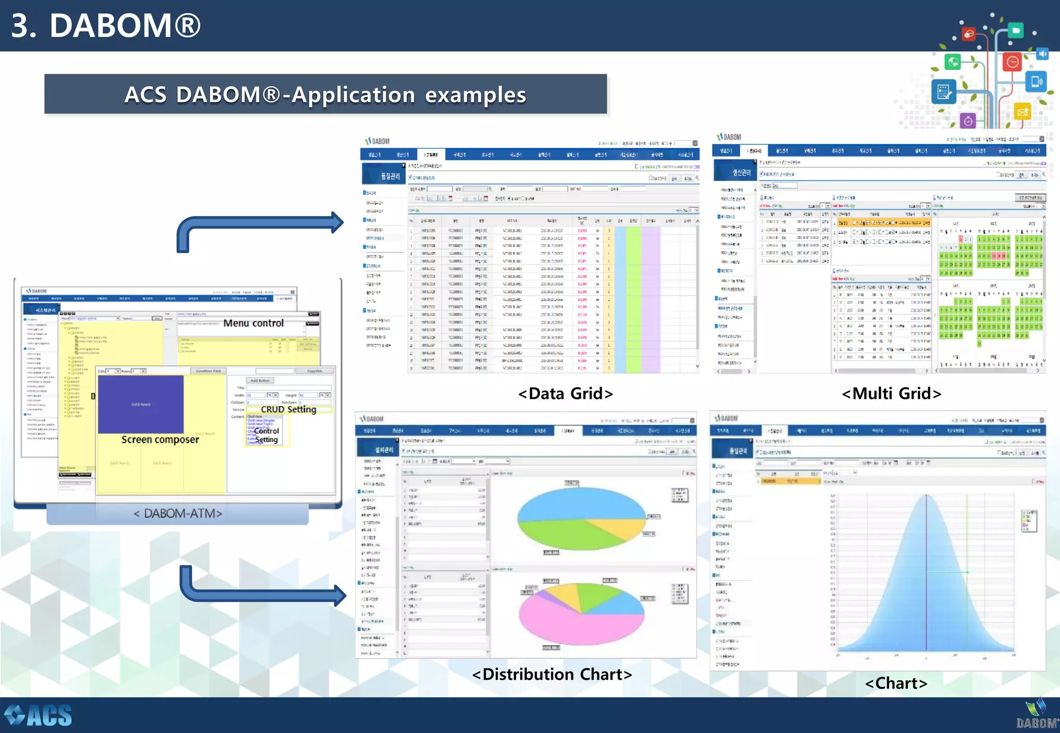Click the red chat bubbles icon

968,34
